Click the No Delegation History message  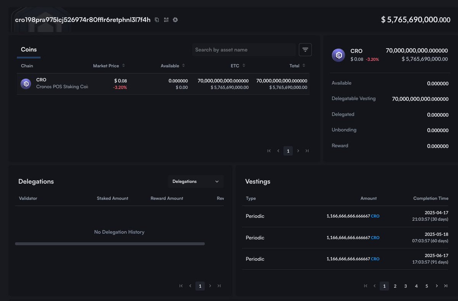coord(119,232)
